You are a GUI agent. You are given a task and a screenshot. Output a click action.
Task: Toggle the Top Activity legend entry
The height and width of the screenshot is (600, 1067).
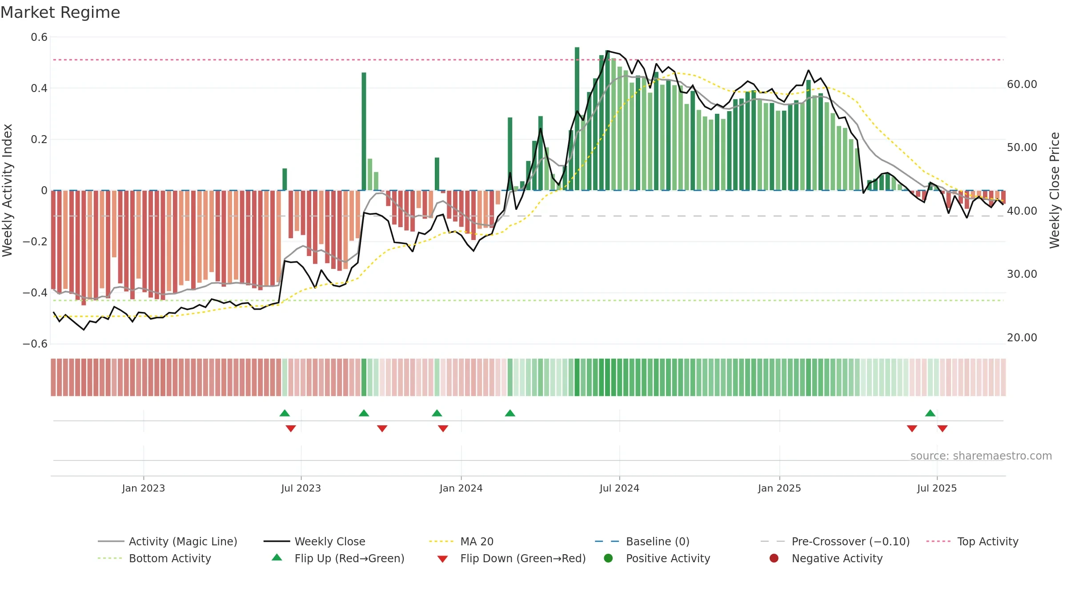coord(972,541)
